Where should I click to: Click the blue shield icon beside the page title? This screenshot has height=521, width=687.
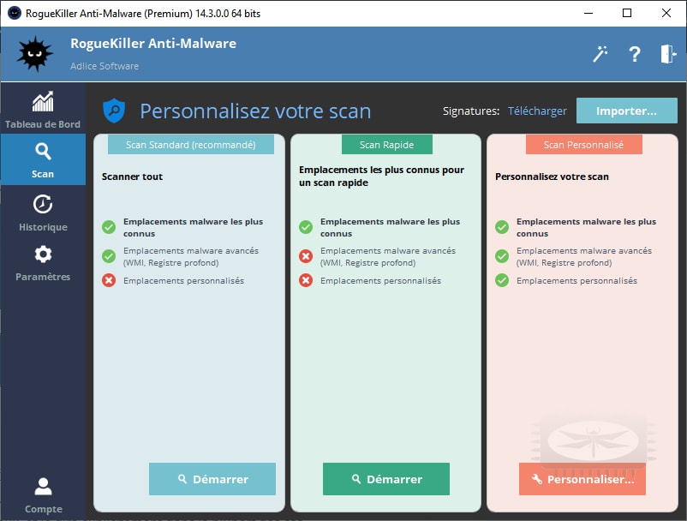click(114, 111)
